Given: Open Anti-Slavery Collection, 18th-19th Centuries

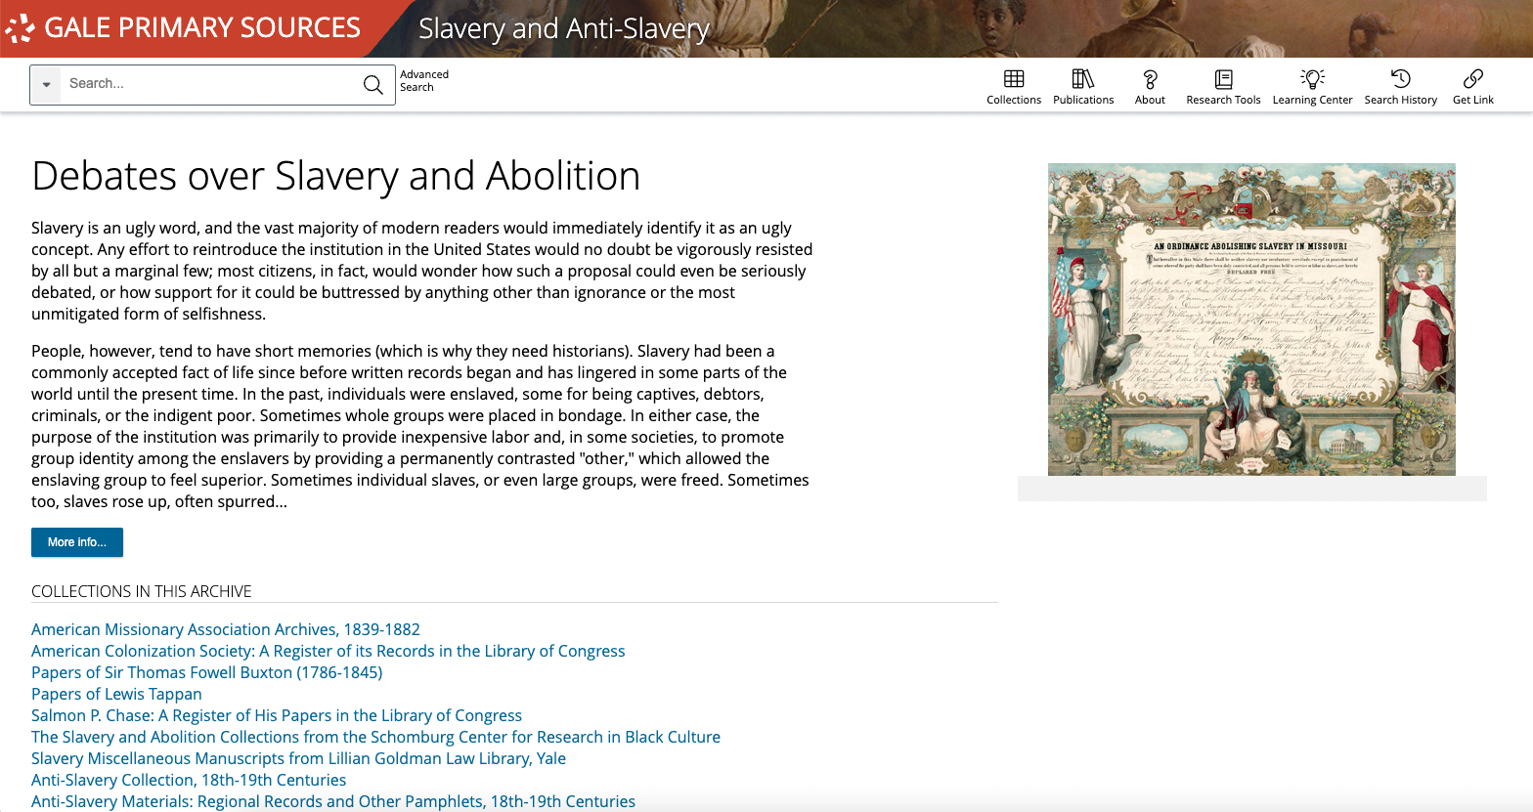Looking at the screenshot, I should coord(189,780).
